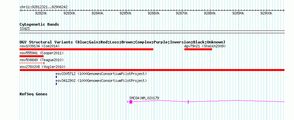This screenshot has height=120, width=294.
Task: Select the long esv2760208 red bar
Action: point(152,70)
